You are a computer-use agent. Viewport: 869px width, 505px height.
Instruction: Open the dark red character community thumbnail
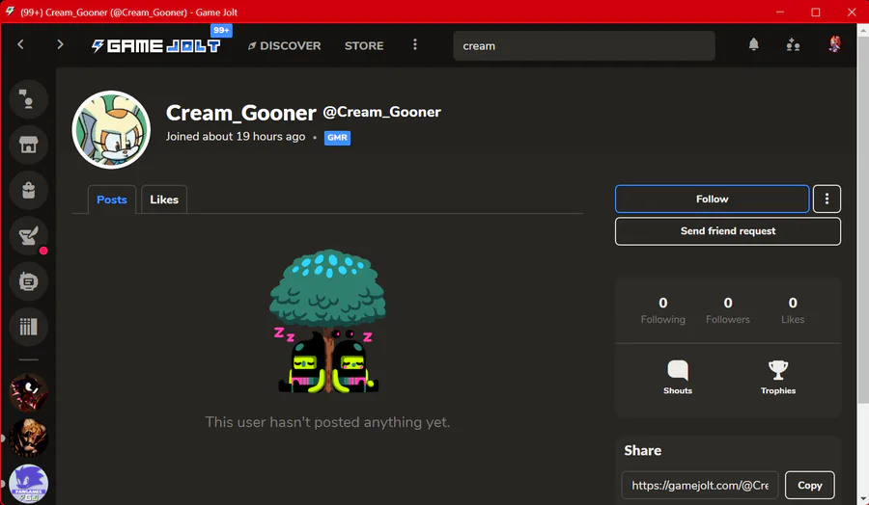tap(28, 392)
